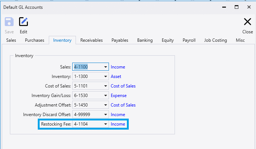Screen dimensions: 256x149
Task: Click Income link beside Restocking Fee
Action: point(118,124)
